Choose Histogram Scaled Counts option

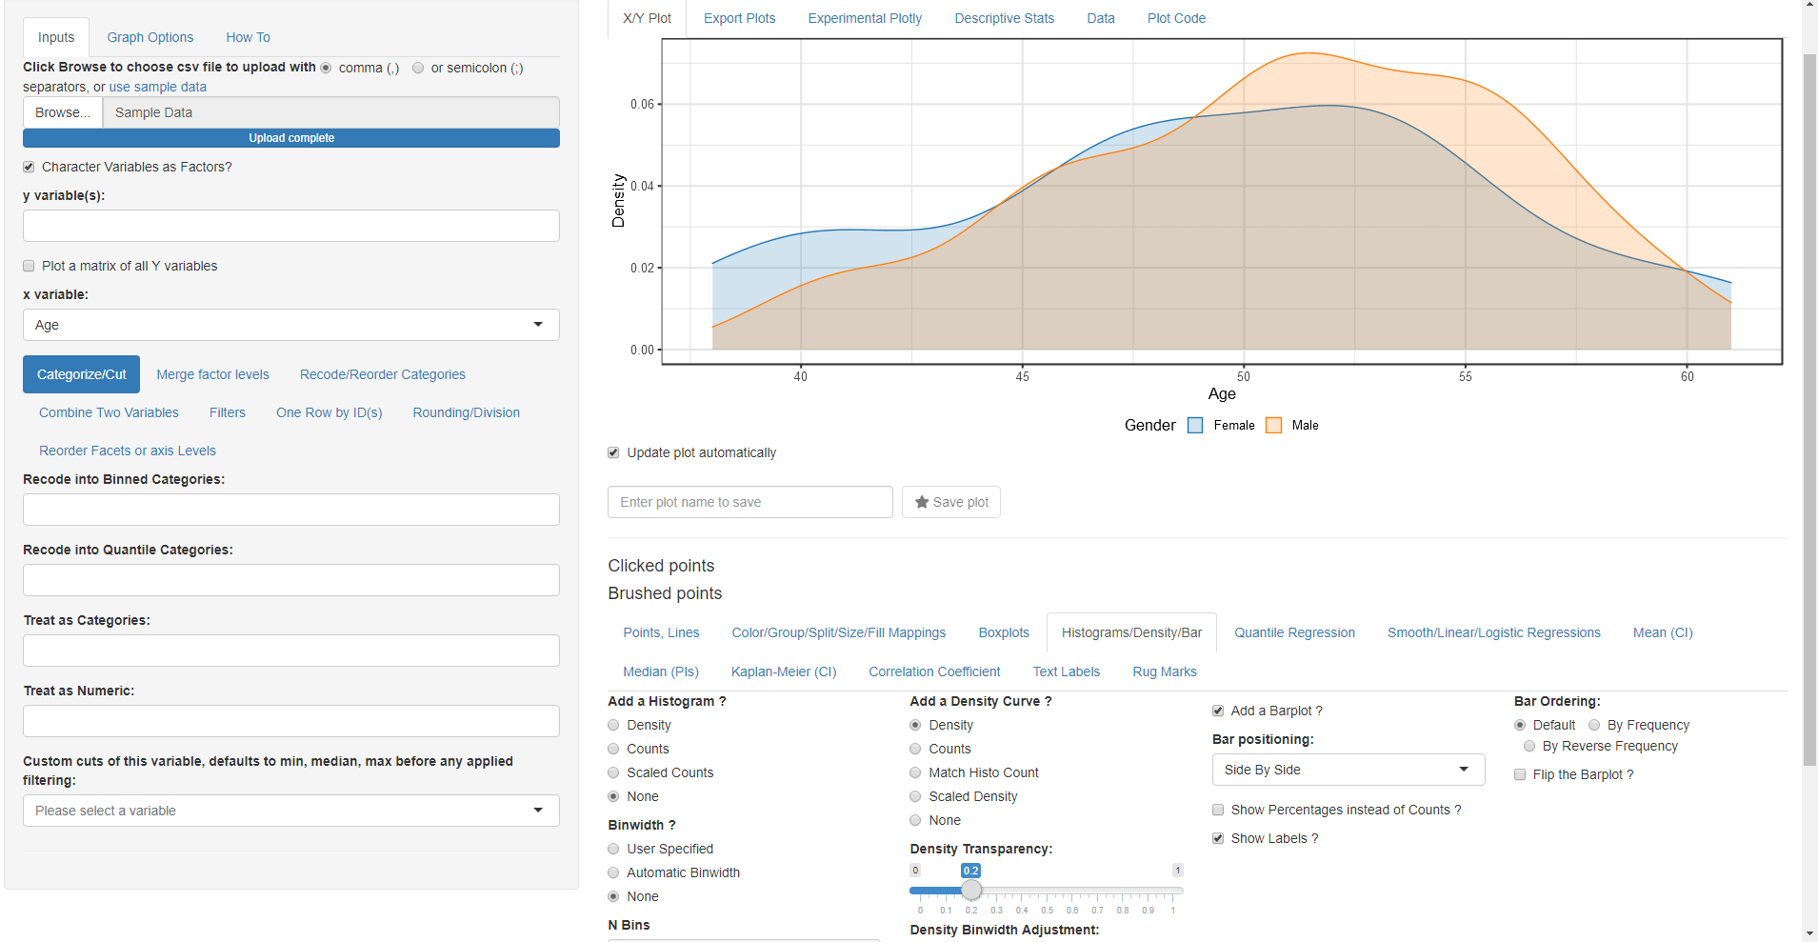coord(613,772)
